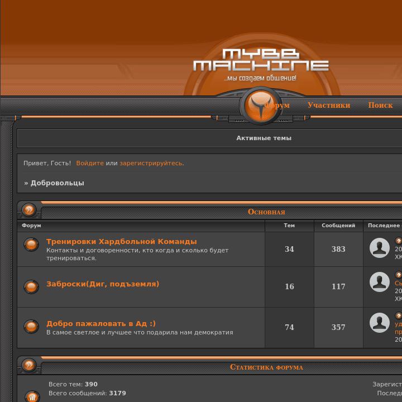Click the Тем column header
The image size is (402, 402).
(289, 226)
